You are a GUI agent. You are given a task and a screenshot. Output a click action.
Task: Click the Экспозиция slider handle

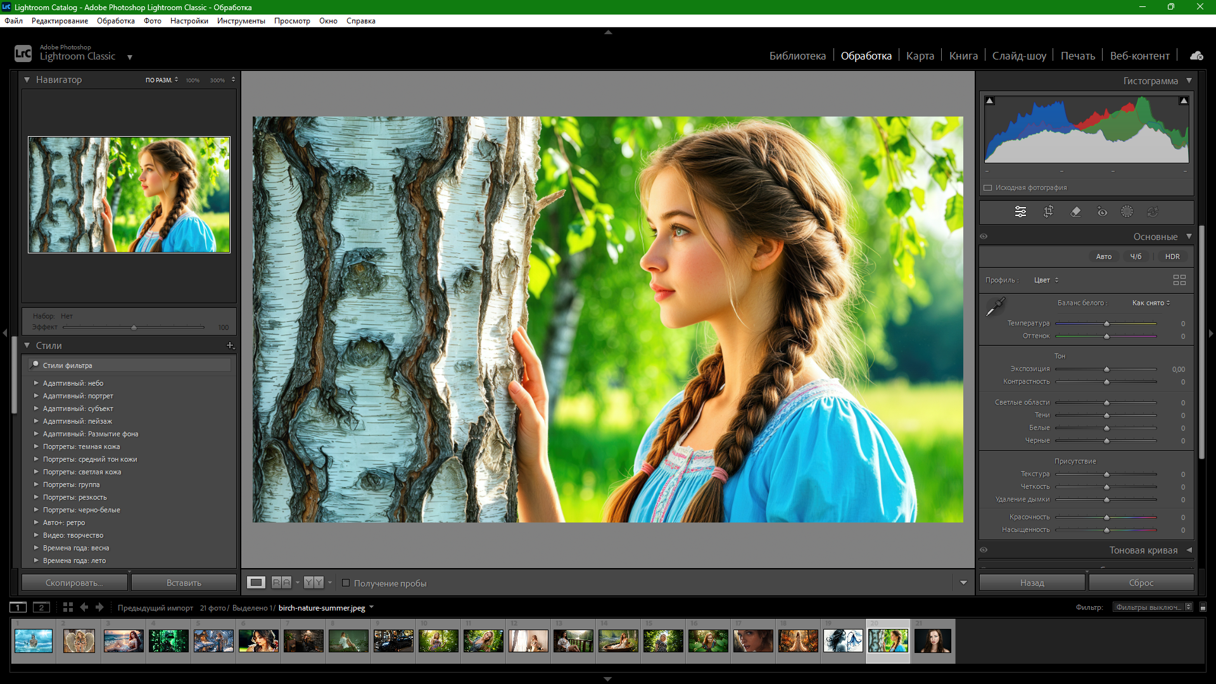[1106, 369]
